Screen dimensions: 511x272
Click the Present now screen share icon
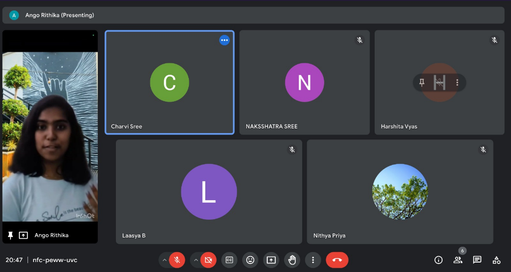pos(271,260)
